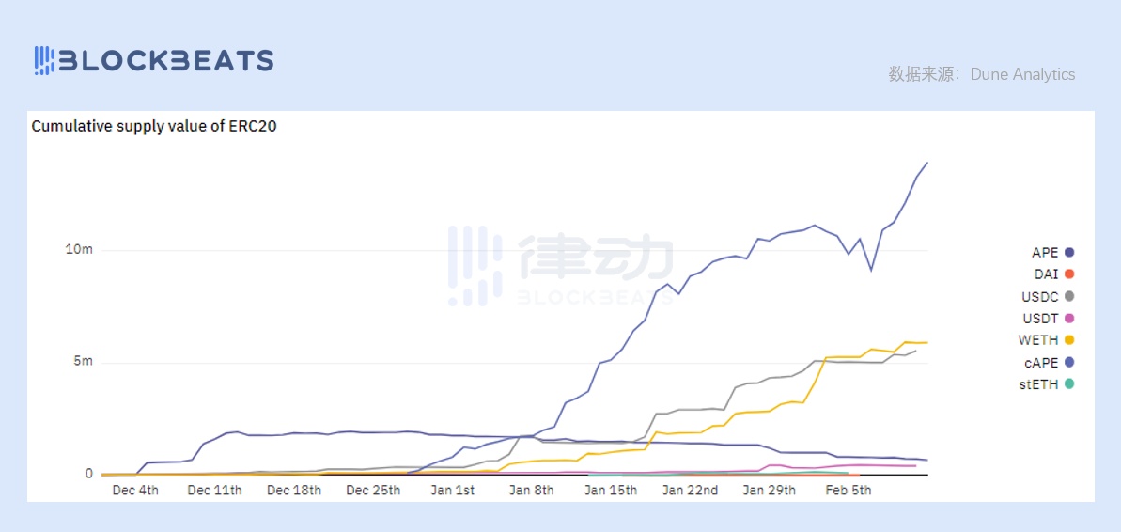Click the Dec 11th axis label
Screen dimensions: 1121x532
point(214,491)
